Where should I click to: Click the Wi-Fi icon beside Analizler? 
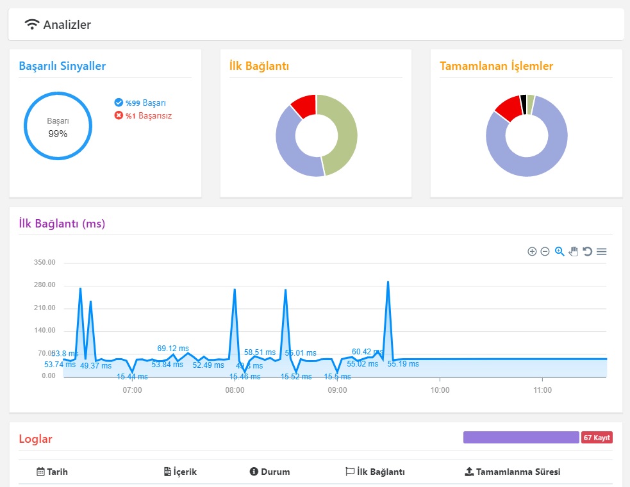(x=31, y=25)
